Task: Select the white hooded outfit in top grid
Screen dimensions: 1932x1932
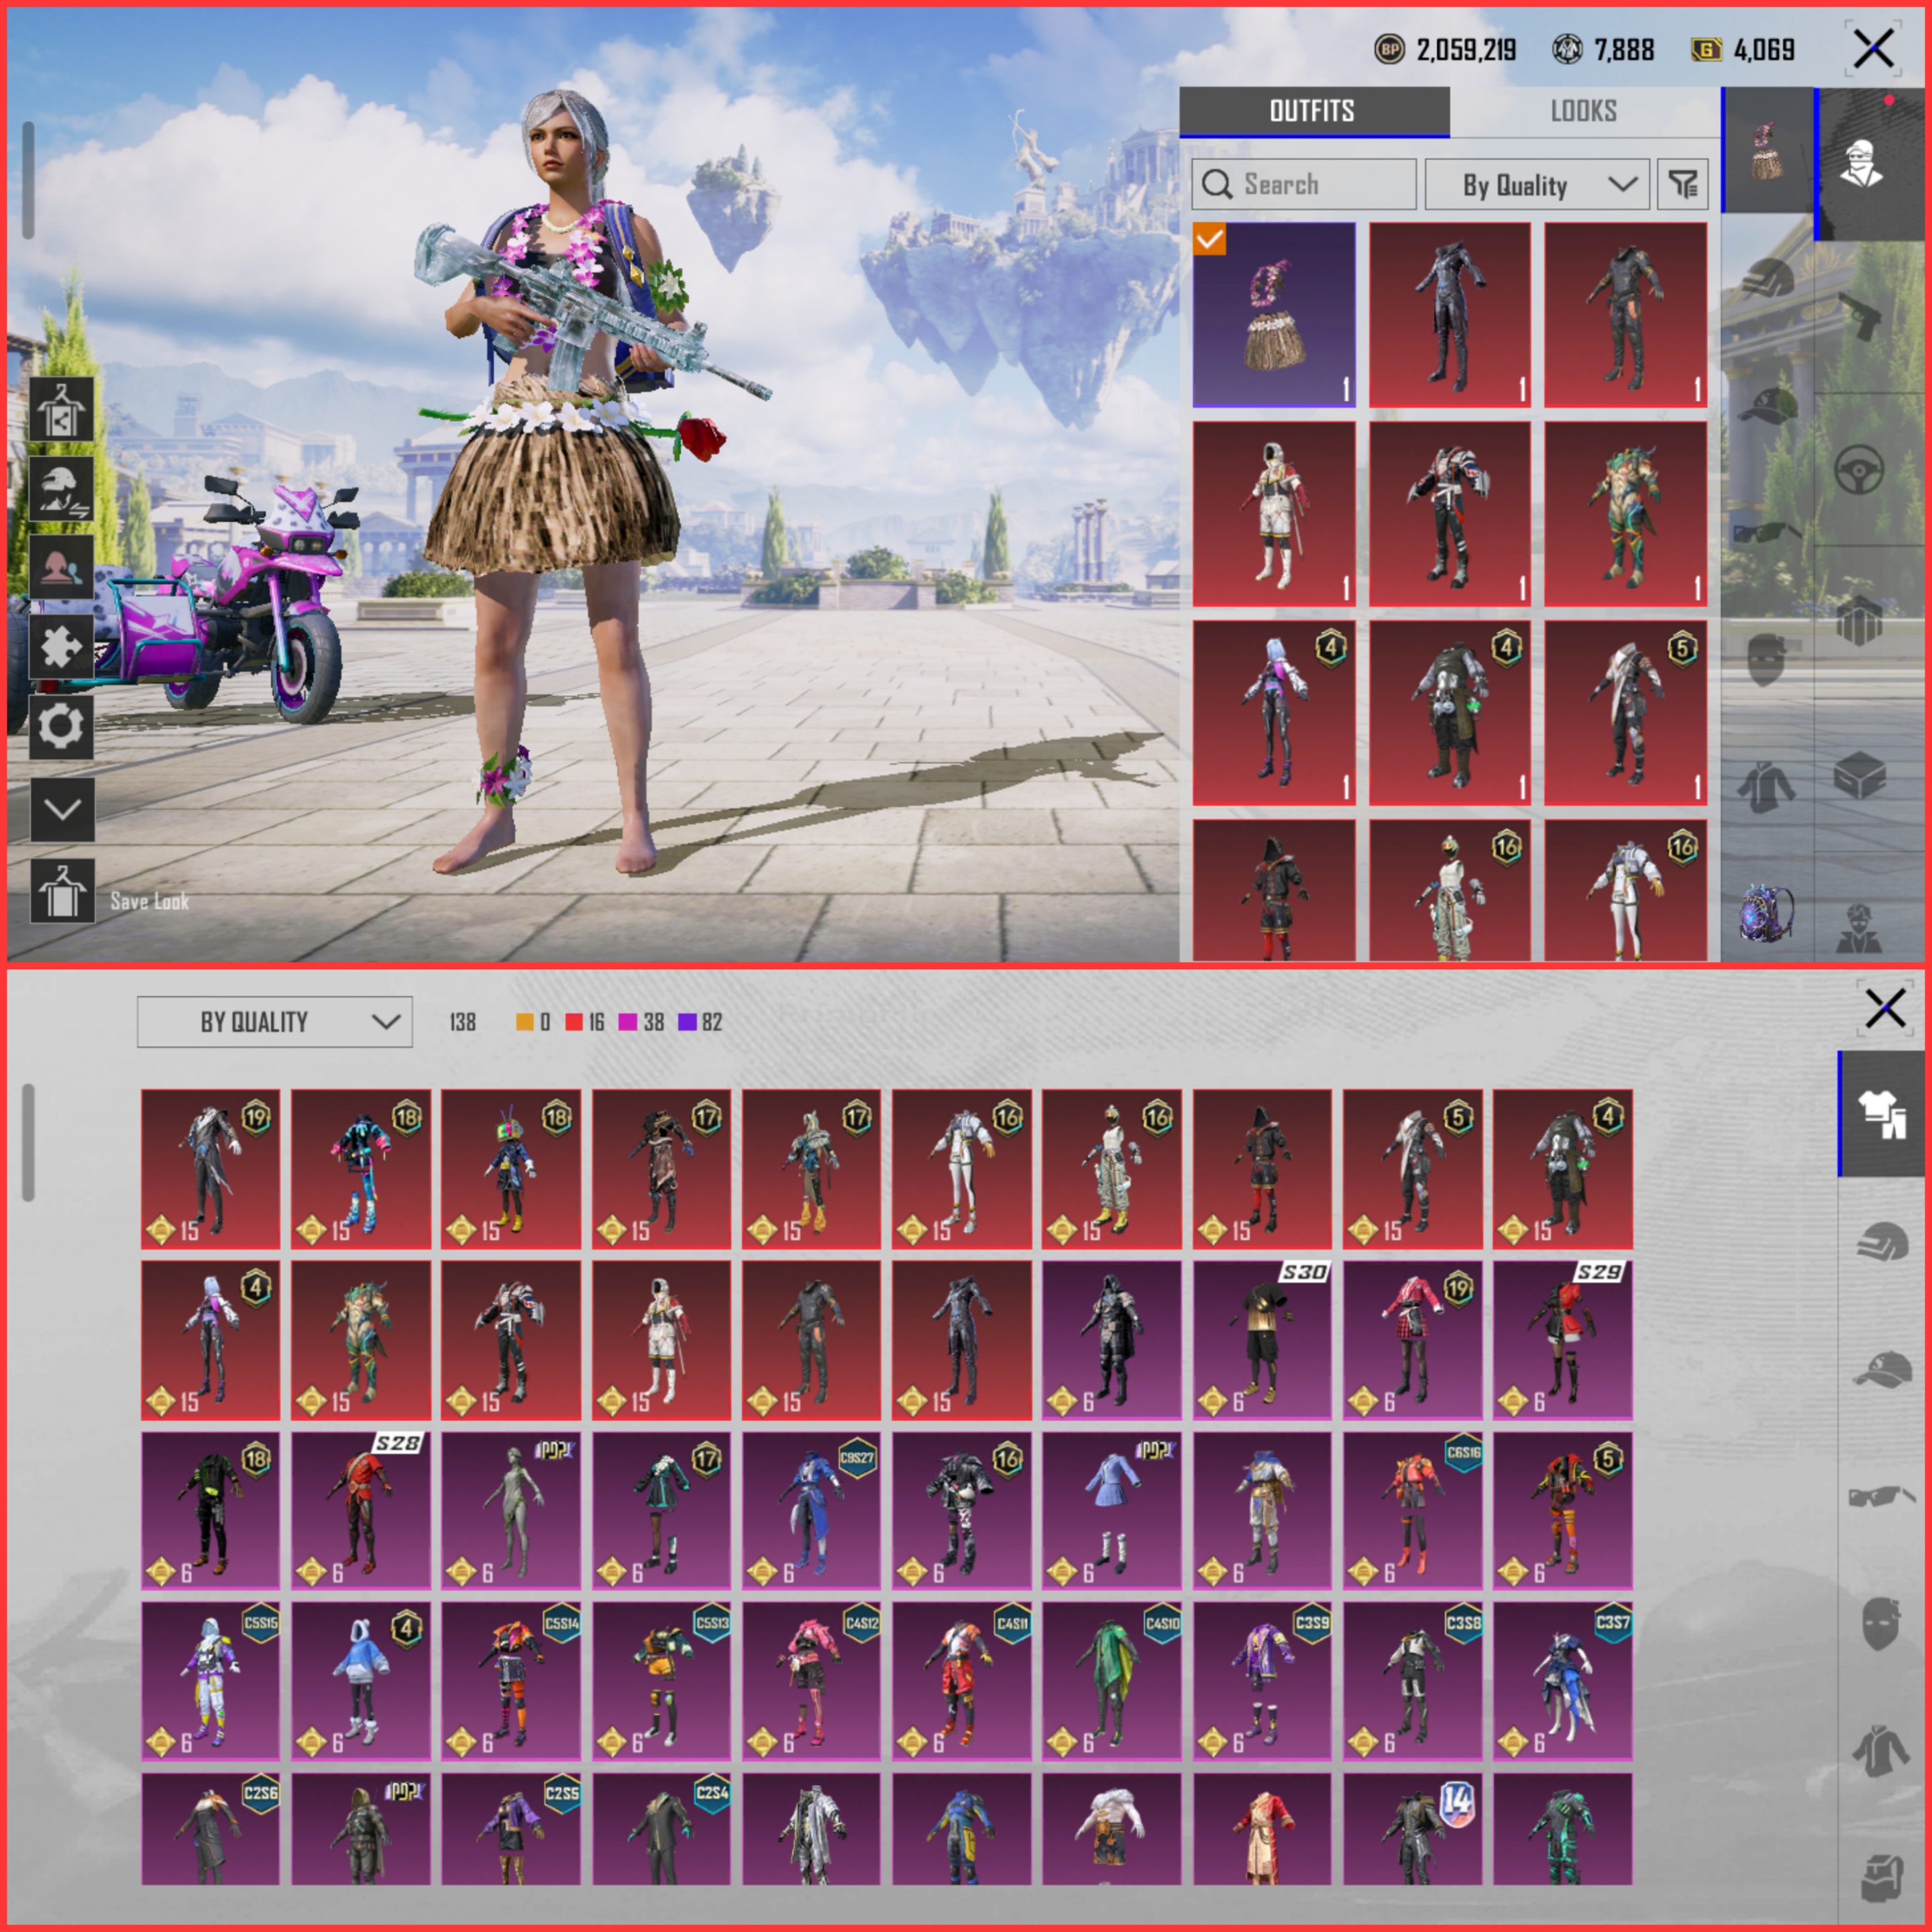Action: tap(1274, 514)
